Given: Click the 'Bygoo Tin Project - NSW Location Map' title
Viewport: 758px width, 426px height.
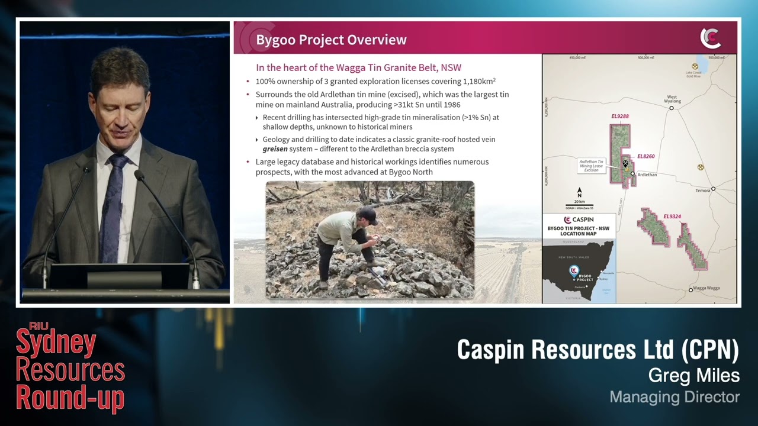Looking at the screenshot, I should (x=579, y=231).
